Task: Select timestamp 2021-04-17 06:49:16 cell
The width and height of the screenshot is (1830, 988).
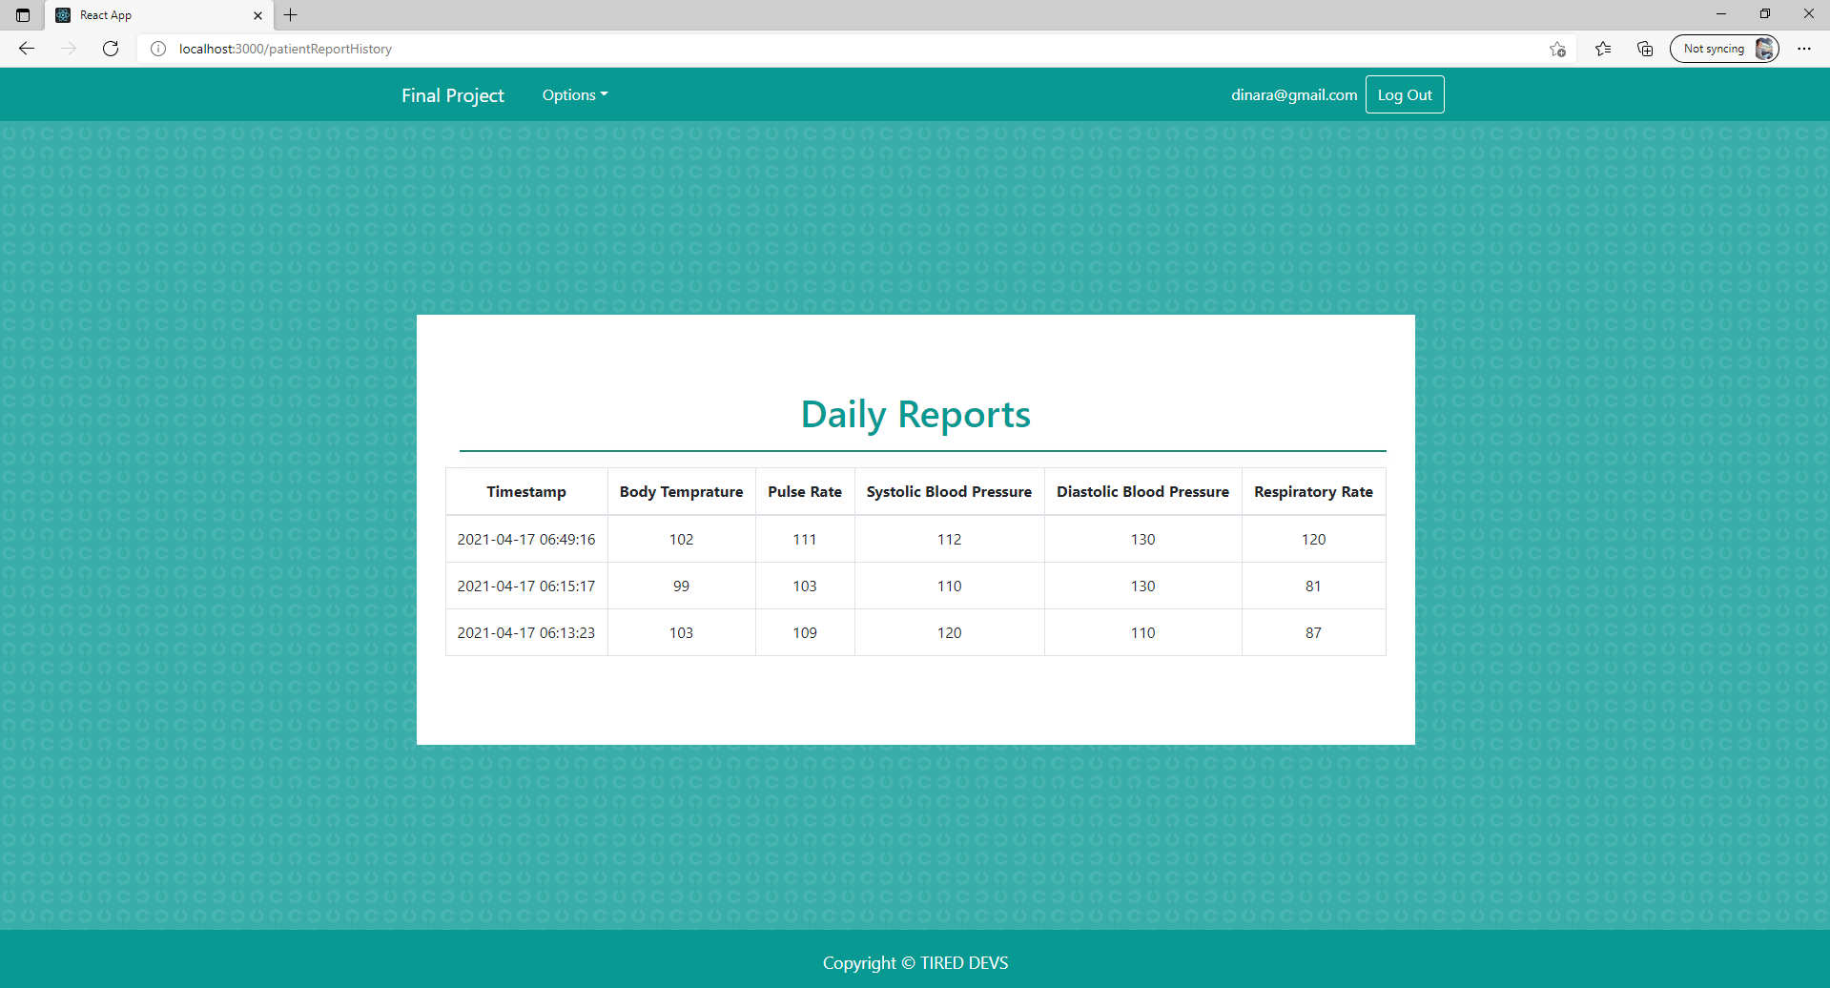Action: pyautogui.click(x=526, y=540)
